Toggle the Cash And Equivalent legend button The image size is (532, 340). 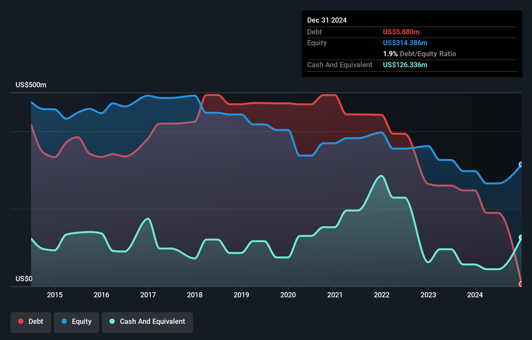point(147,322)
